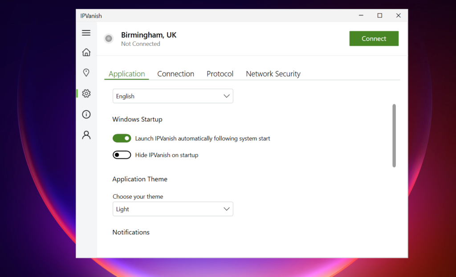This screenshot has height=277, width=456.
Task: Open the hamburger menu in the sidebar
Action: pyautogui.click(x=86, y=33)
